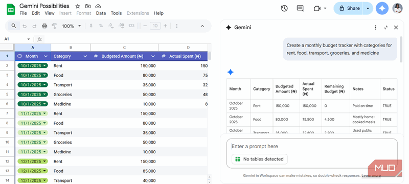Open the File menu
This screenshot has height=184, width=409.
[23, 13]
